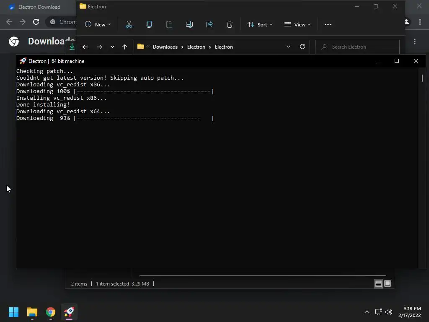Go forward in File Explorer navigation

[100, 47]
